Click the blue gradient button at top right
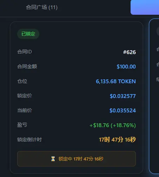The width and height of the screenshot is (159, 177). point(145,7)
